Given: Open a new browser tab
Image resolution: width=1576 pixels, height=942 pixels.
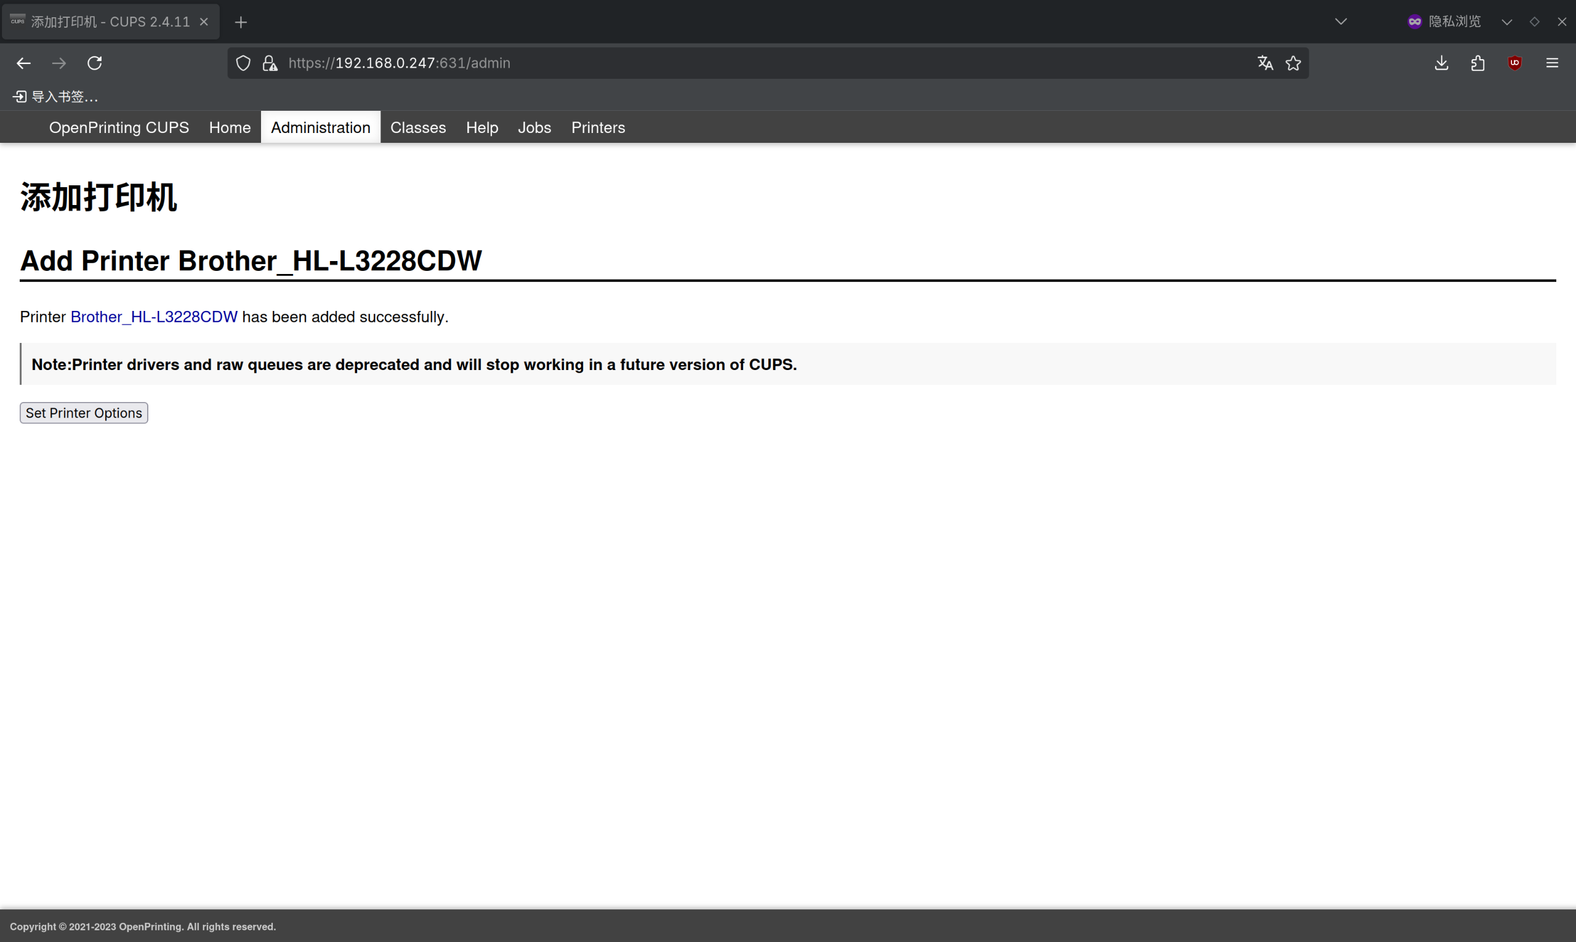Looking at the screenshot, I should coord(241,22).
